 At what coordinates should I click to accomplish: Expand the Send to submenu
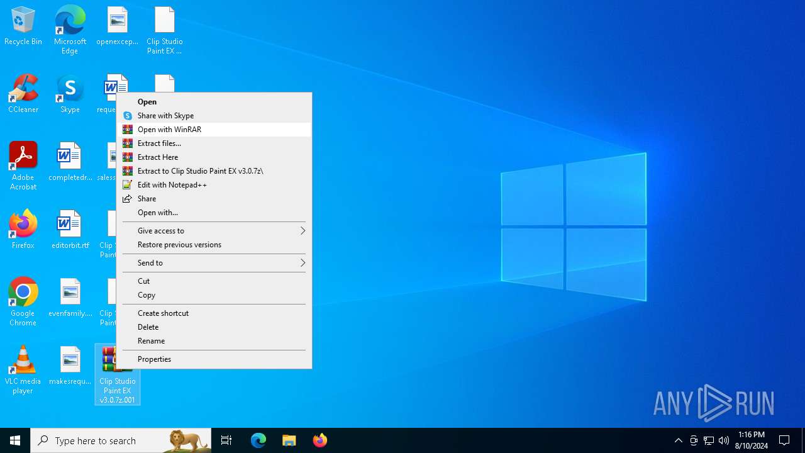pyautogui.click(x=214, y=263)
